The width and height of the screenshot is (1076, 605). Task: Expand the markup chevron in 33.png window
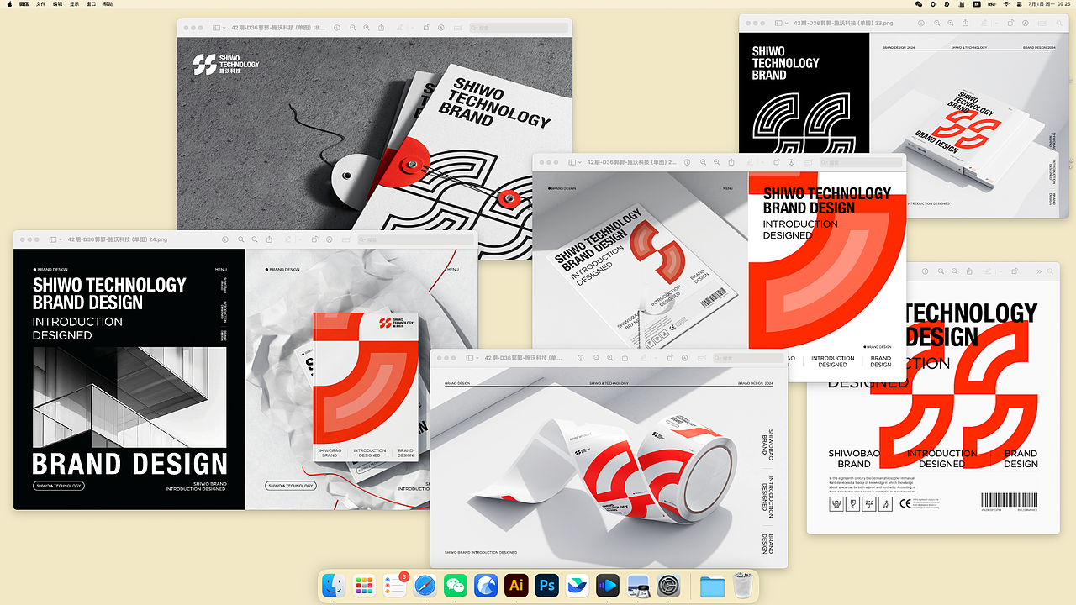[x=997, y=23]
